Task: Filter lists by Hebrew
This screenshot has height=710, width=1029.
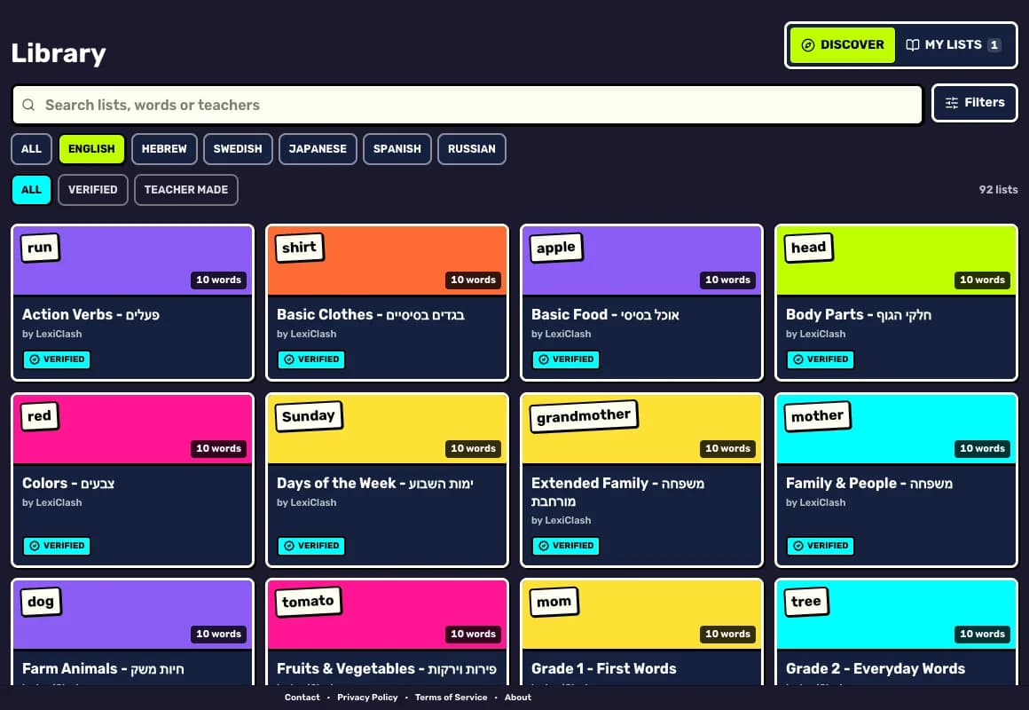Action: (164, 149)
